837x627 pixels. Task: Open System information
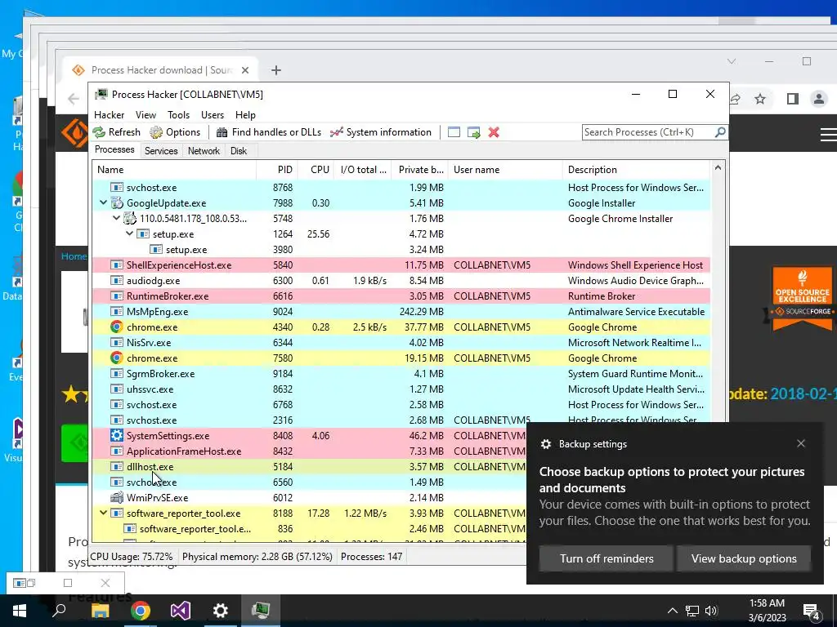coord(381,132)
